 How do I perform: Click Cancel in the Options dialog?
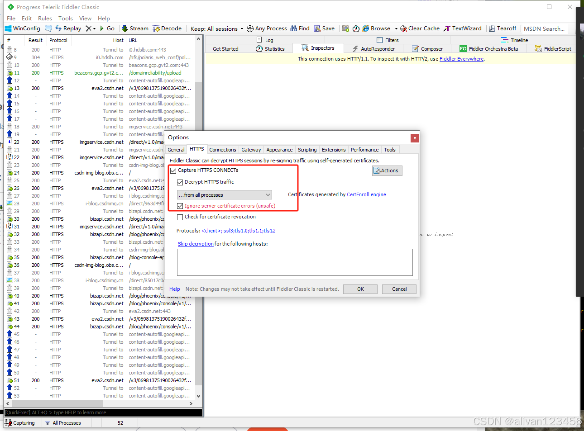(399, 289)
